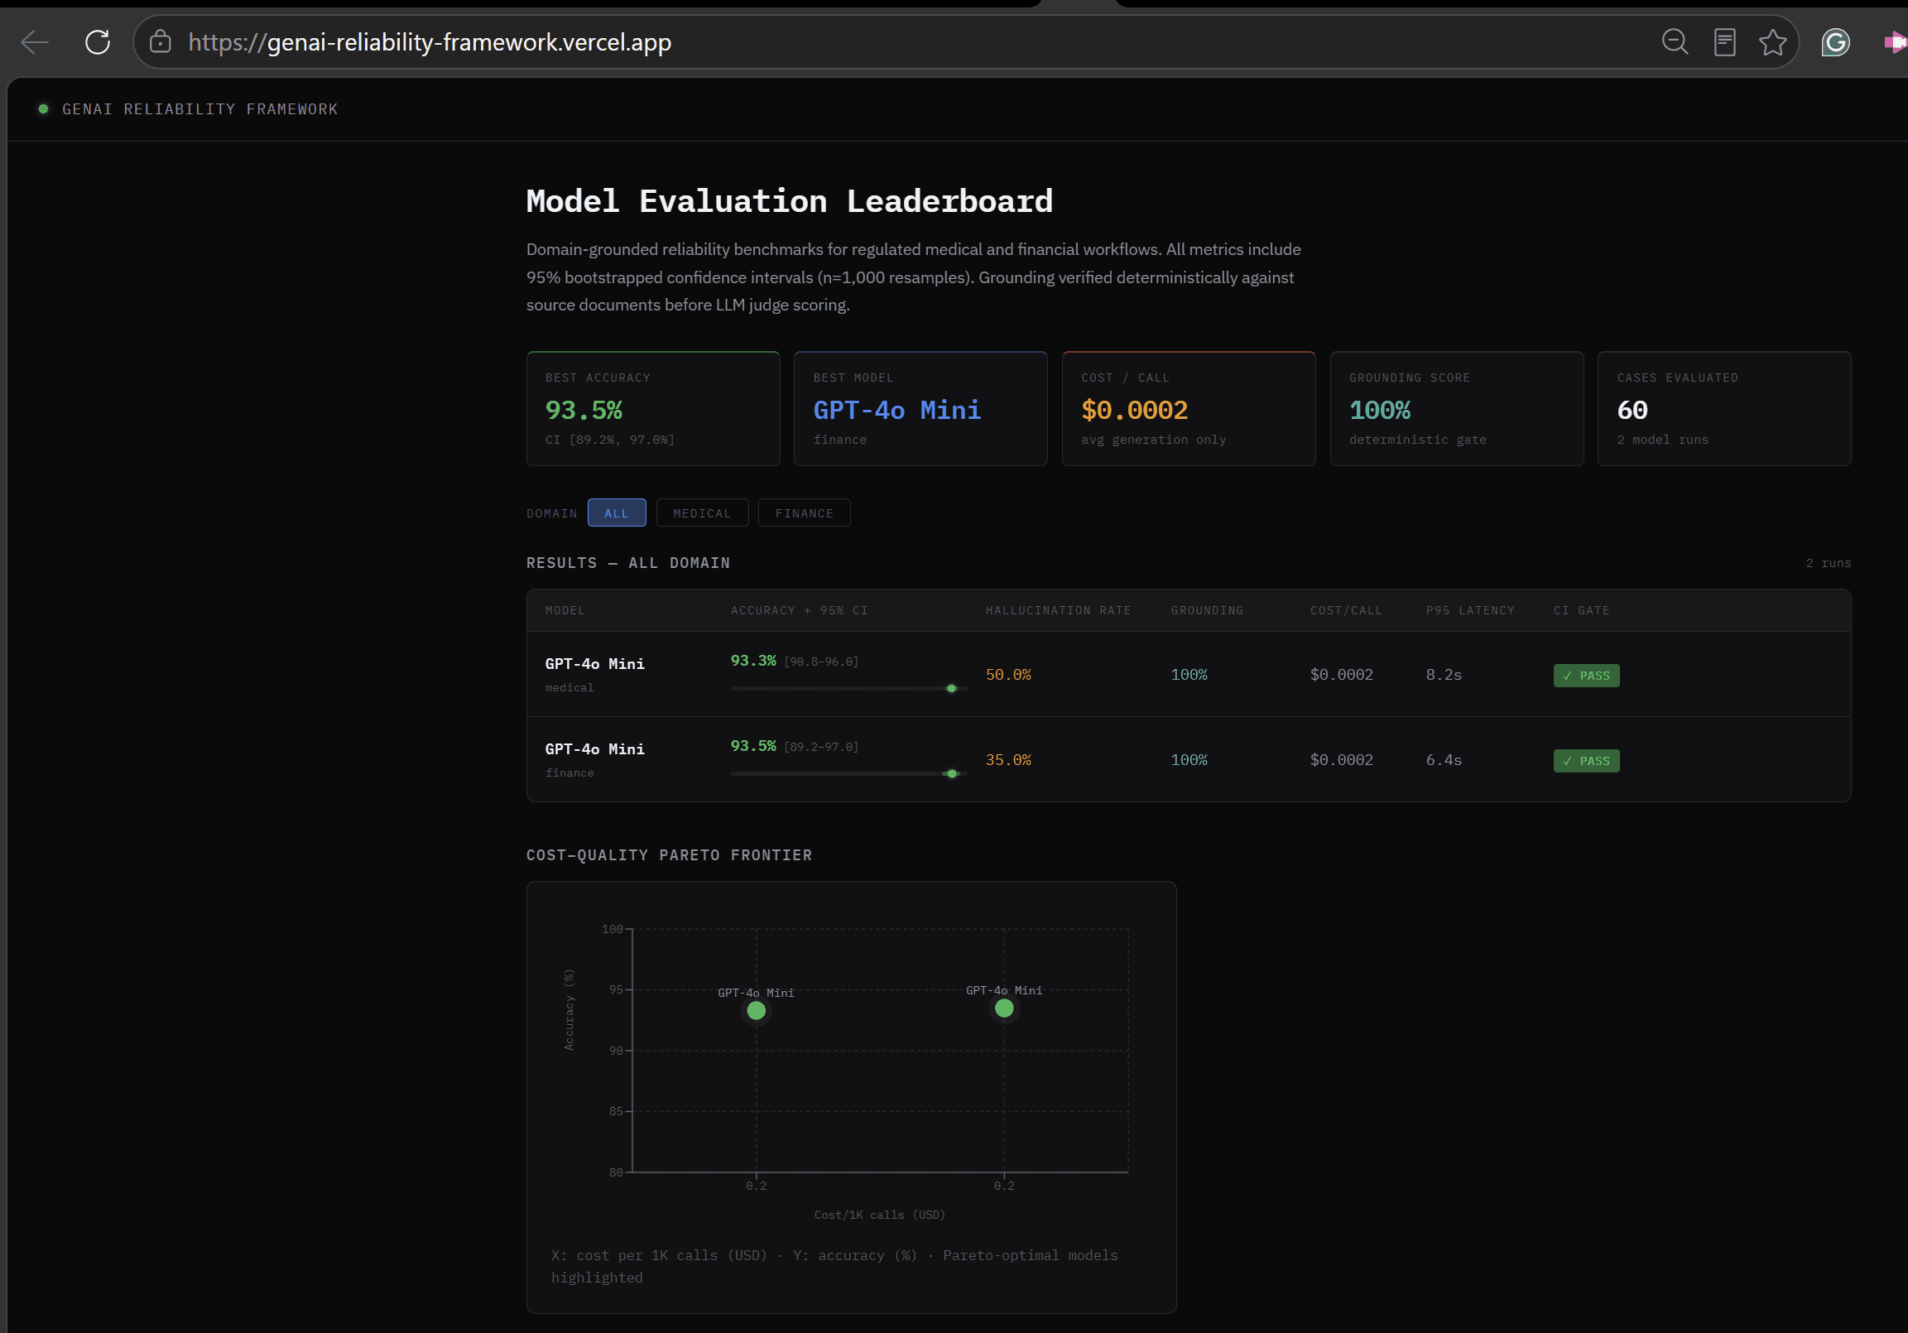Viewport: 1908px width, 1333px height.
Task: Click the PASS badge in the medical row
Action: (x=1586, y=676)
